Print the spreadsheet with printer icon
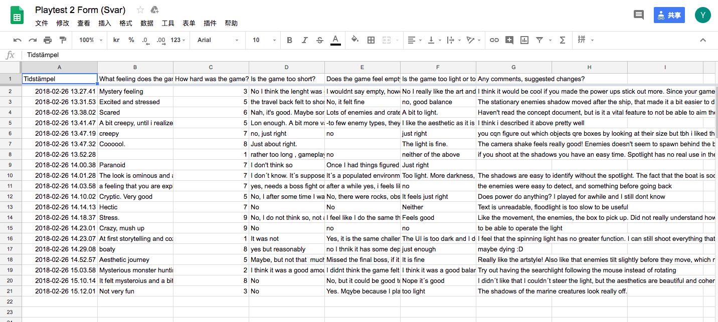718x322 pixels. (x=48, y=40)
